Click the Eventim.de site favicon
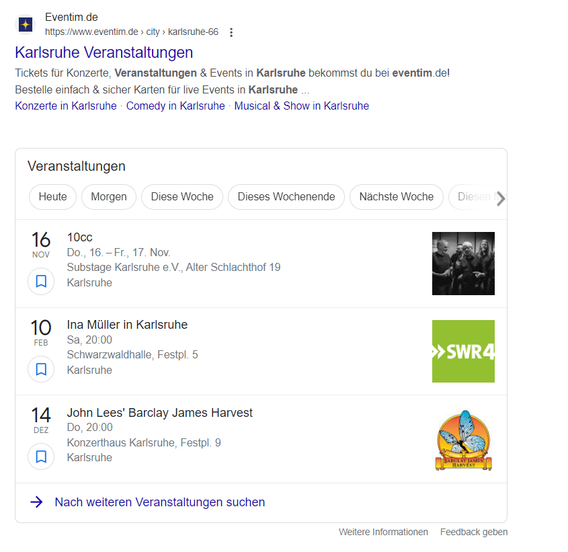 point(26,24)
